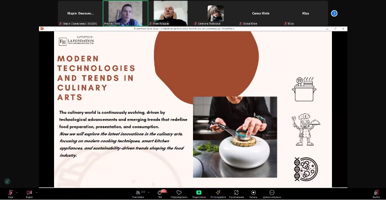The image size is (386, 200).
Task: Start recording with Запись icon
Action: click(x=253, y=194)
